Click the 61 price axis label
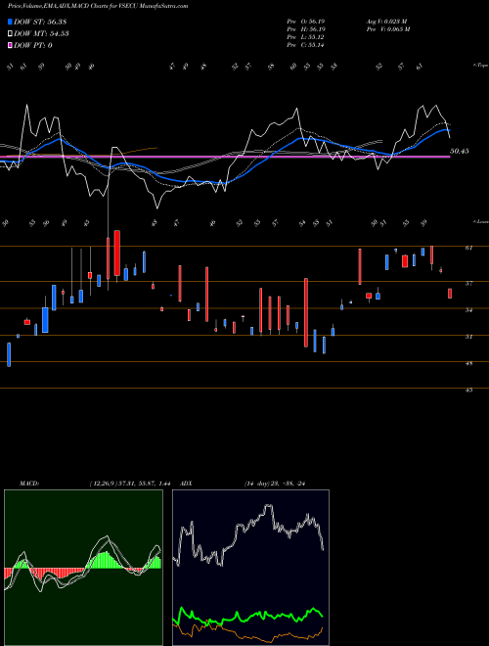 coord(469,248)
